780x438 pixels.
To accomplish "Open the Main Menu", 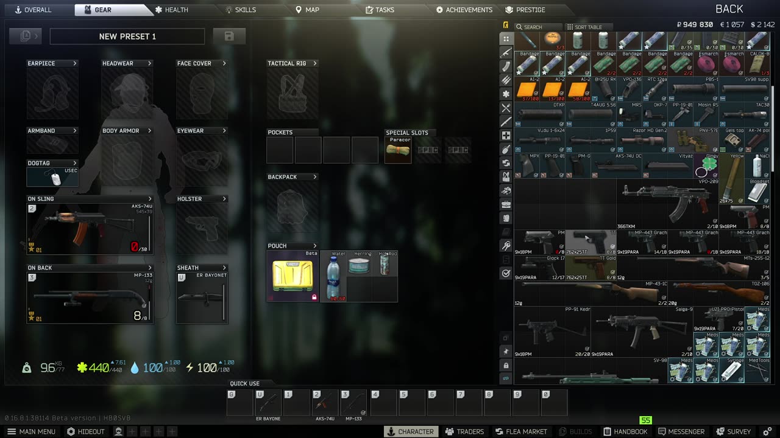I will tap(31, 432).
